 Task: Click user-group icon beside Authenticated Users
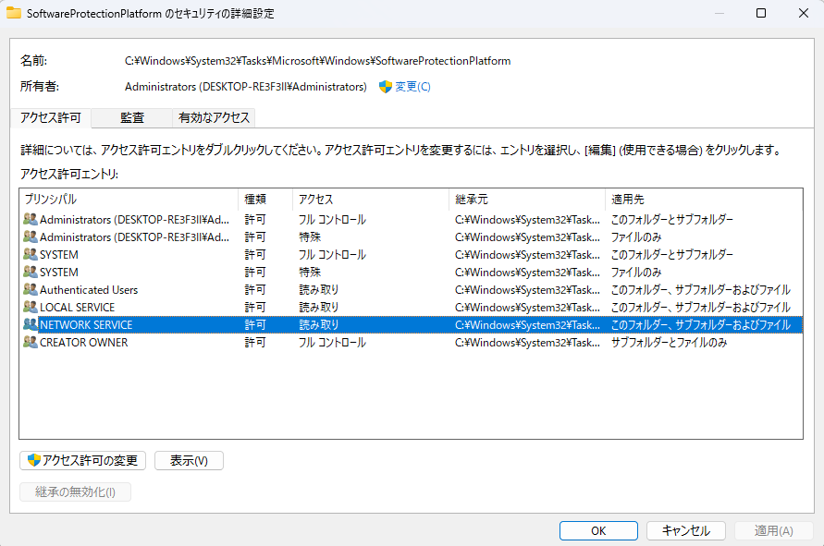pos(31,290)
